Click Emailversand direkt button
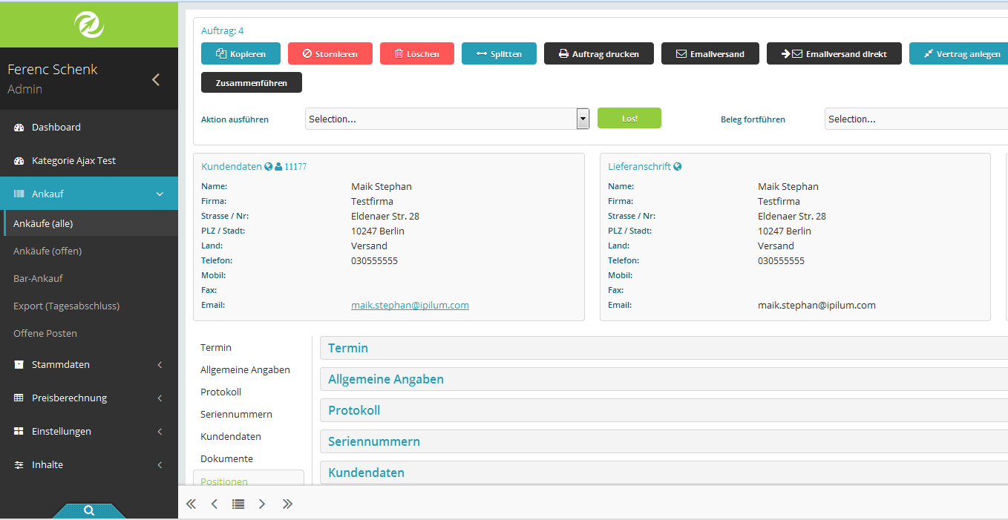Screen dimensions: 1008x520 coord(834,53)
